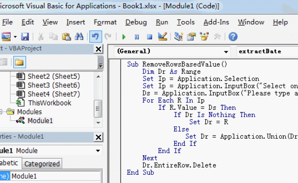Click View Object icon in Project Explorer

[3, 62]
